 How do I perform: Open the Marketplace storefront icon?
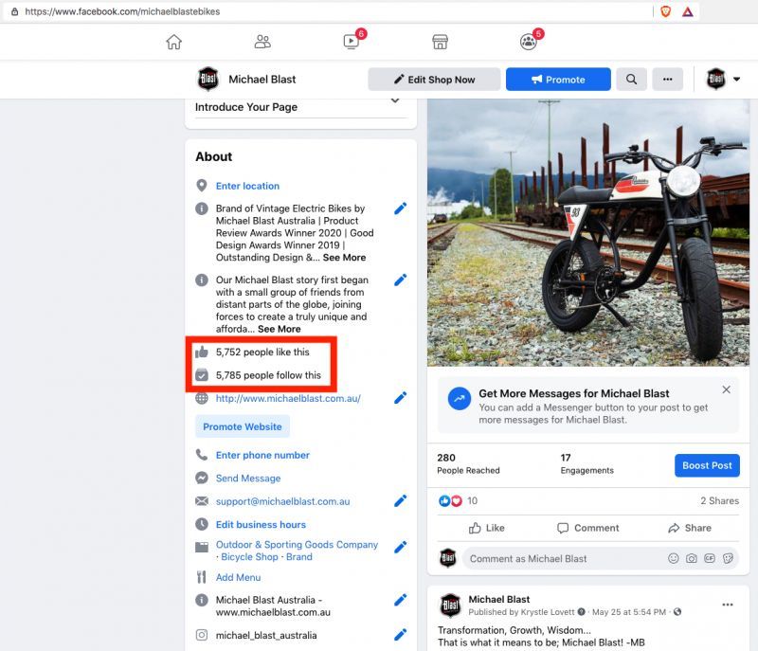point(440,42)
